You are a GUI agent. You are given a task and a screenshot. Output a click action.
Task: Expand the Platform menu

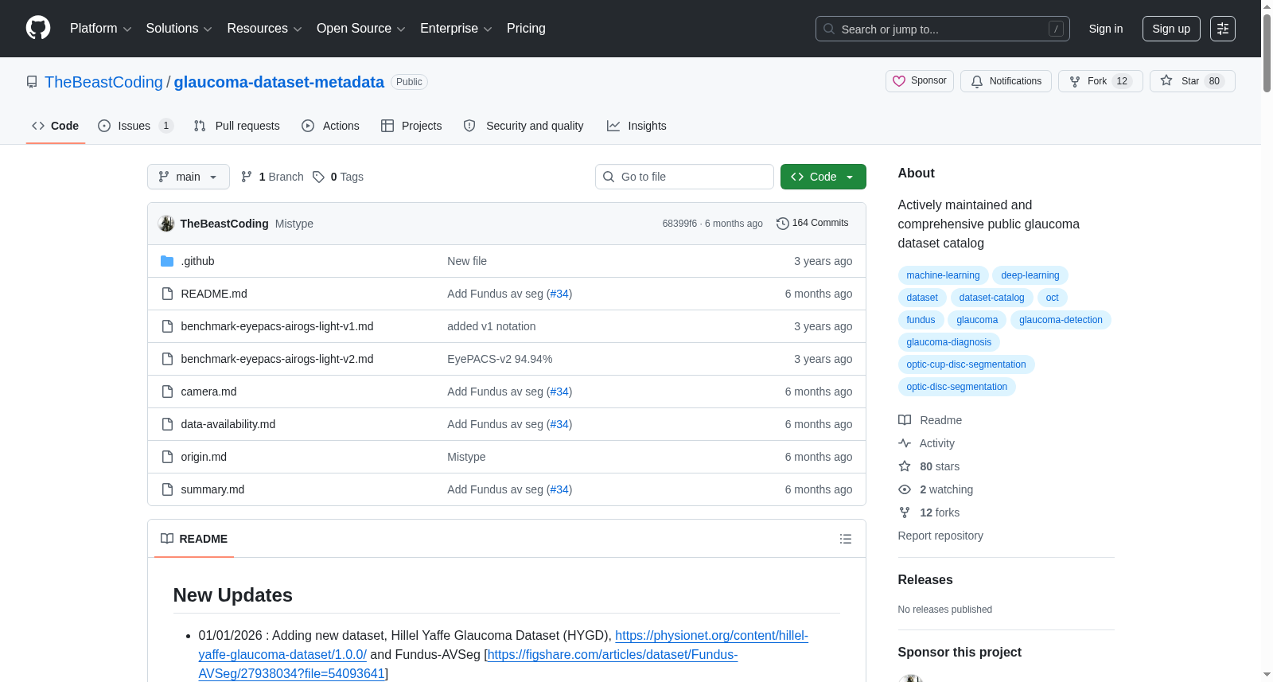tap(101, 29)
